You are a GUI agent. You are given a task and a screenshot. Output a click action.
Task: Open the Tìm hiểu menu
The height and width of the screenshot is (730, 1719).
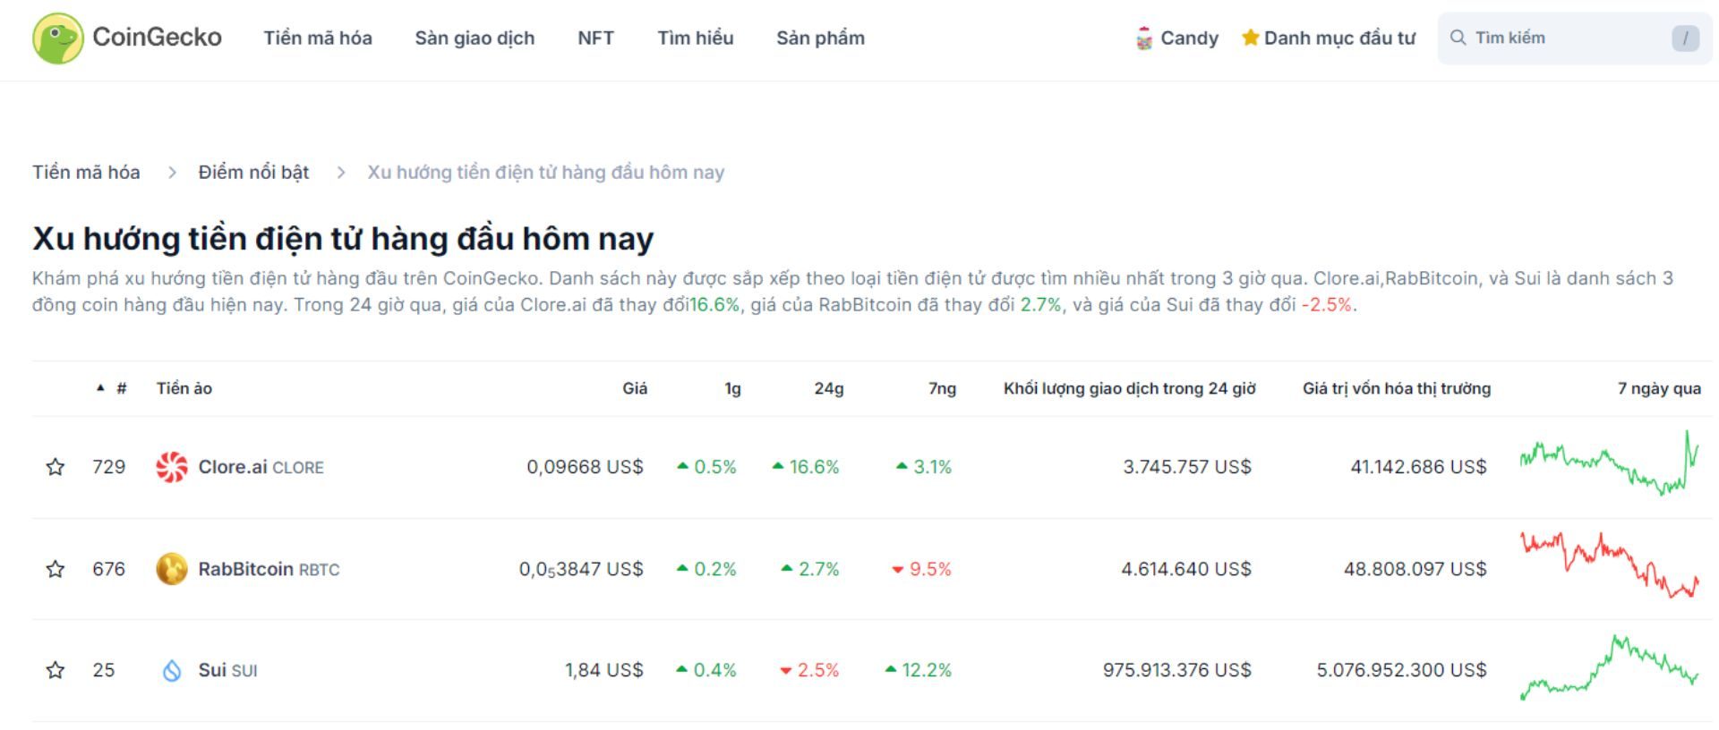(x=696, y=38)
